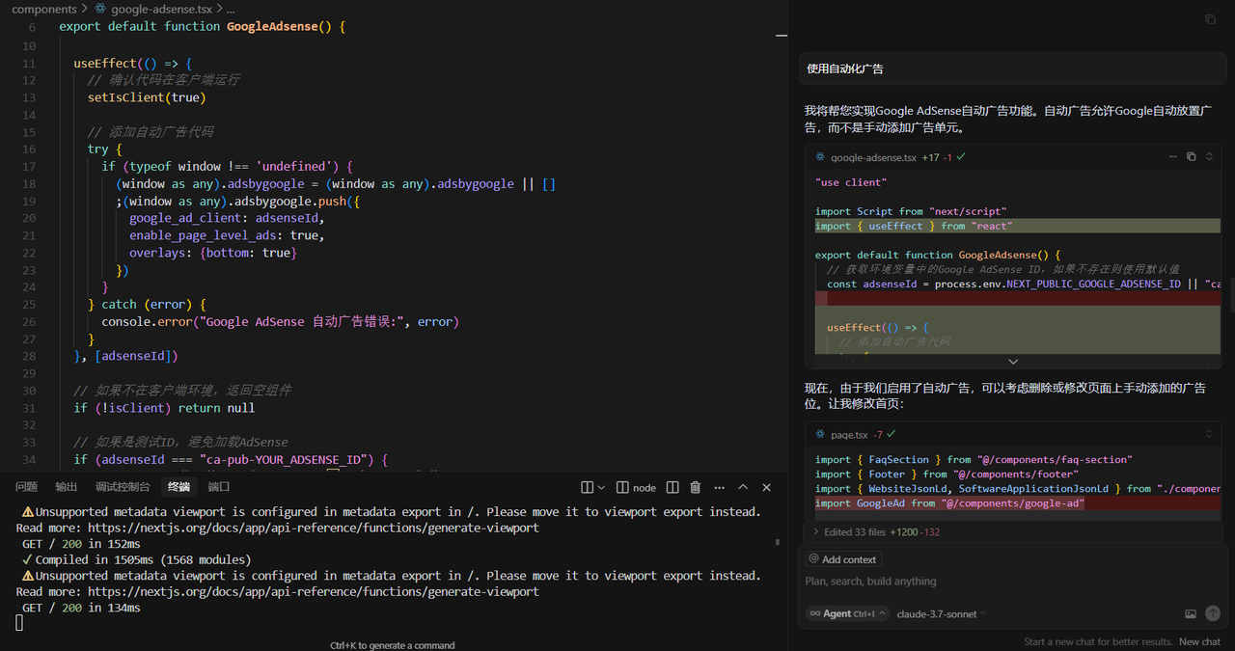Place cursor on setIsClient(true) line
This screenshot has height=651, width=1235.
tap(147, 97)
